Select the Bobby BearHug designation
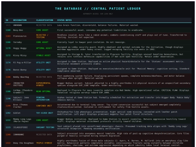The width and height of the screenshot is (196, 147). pyautogui.click(x=21, y=77)
